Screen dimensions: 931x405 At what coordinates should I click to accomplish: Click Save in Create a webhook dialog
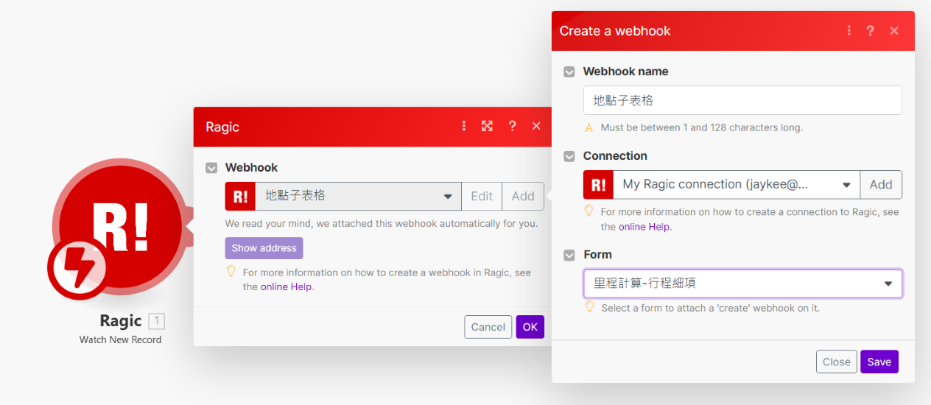[879, 362]
